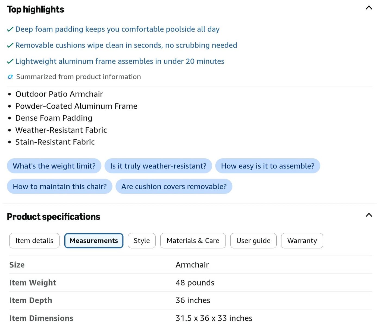Open the Removable cushions wipe clean link
Viewport: 379px width, 326px height.
click(126, 45)
